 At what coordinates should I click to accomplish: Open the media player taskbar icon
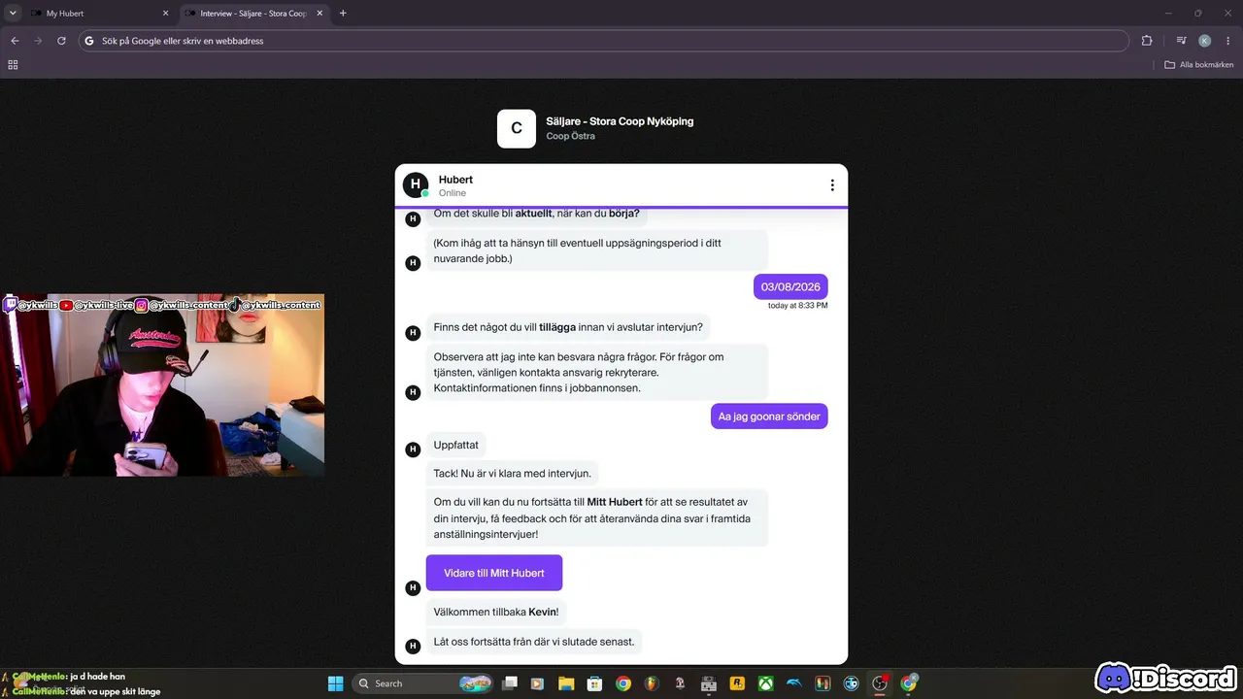pyautogui.click(x=538, y=683)
